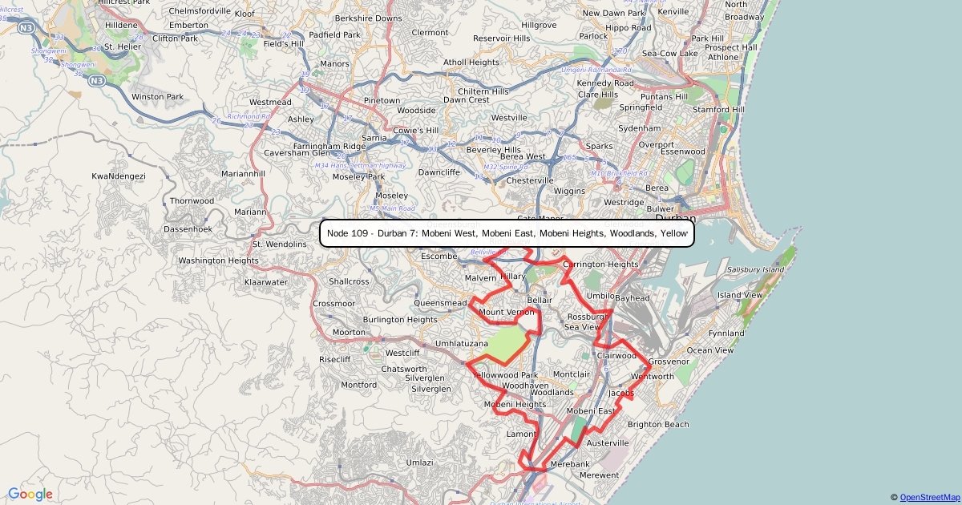Click the Montford label
Image resolution: width=962 pixels, height=505 pixels.
tap(358, 386)
